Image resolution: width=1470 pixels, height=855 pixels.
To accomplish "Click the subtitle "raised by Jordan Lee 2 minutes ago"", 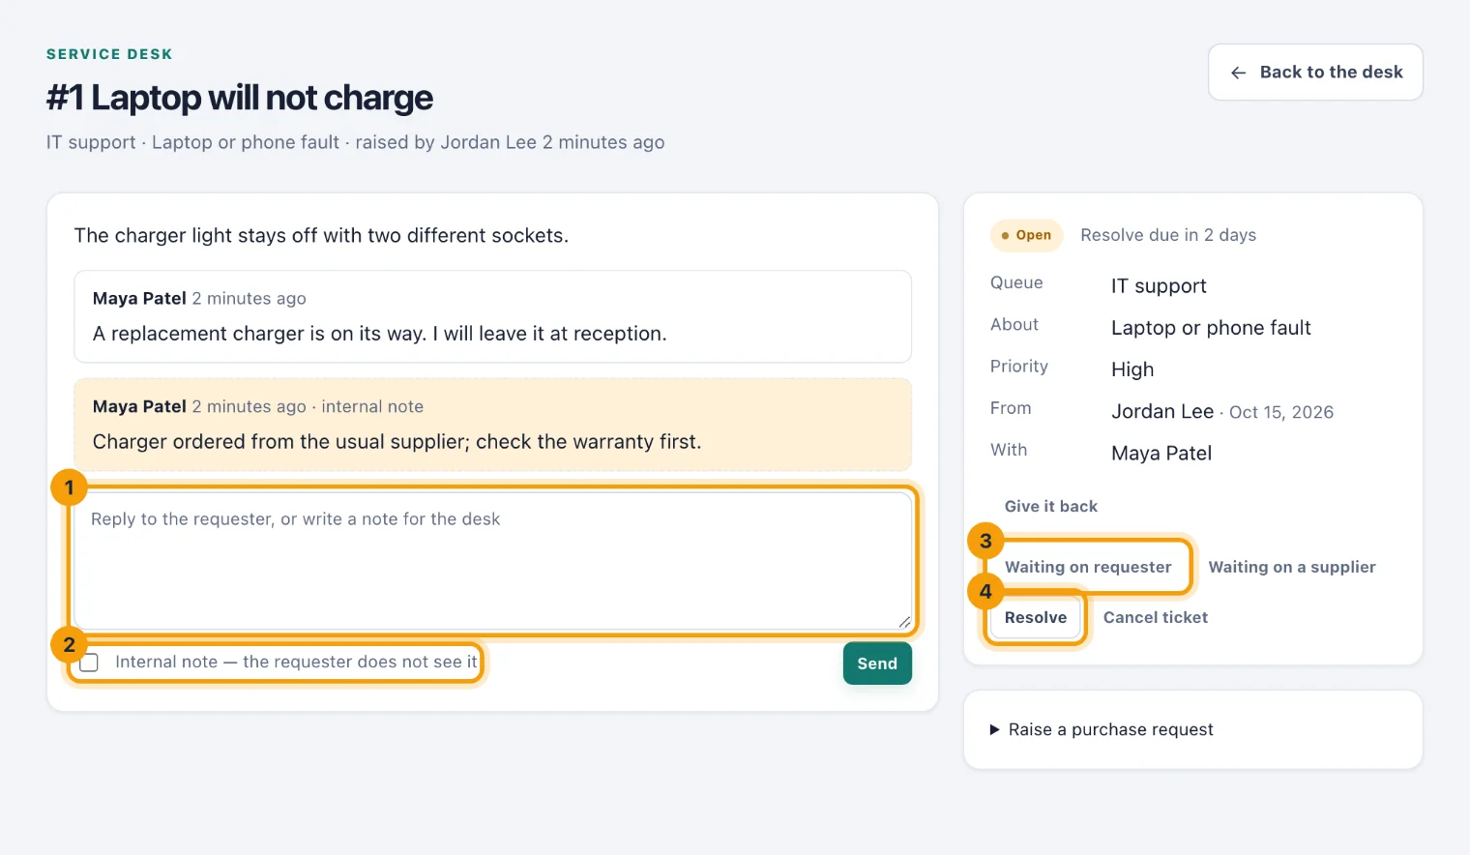I will click(x=510, y=142).
